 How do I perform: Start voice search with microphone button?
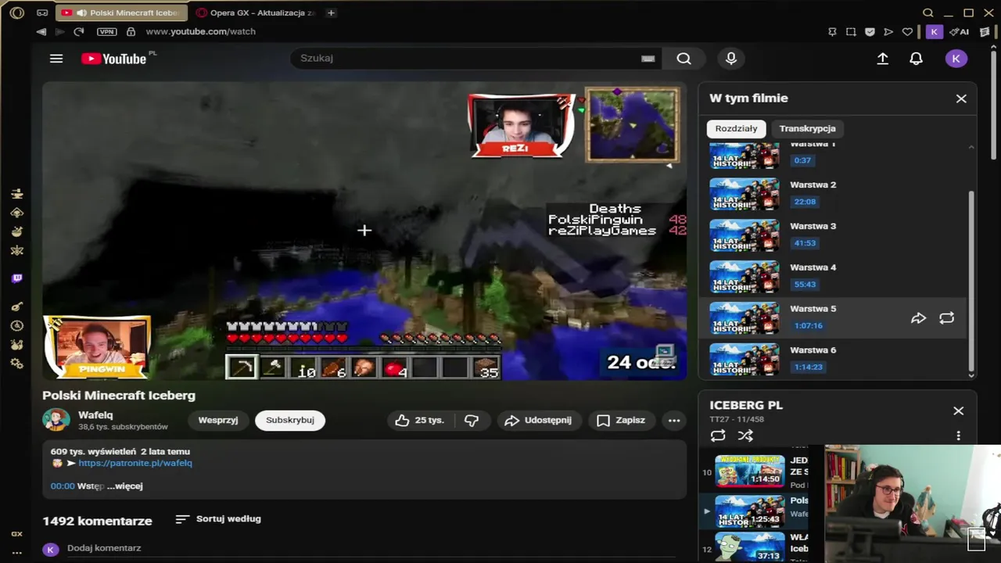pos(731,59)
